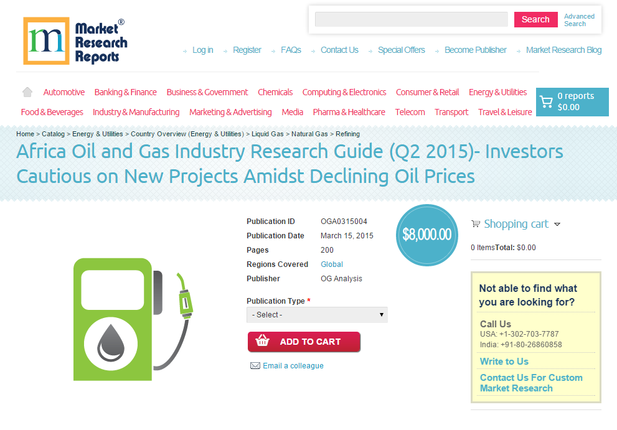Follow the Natural Gas breadcrumb link
This screenshot has width=617, height=430.
(x=310, y=134)
